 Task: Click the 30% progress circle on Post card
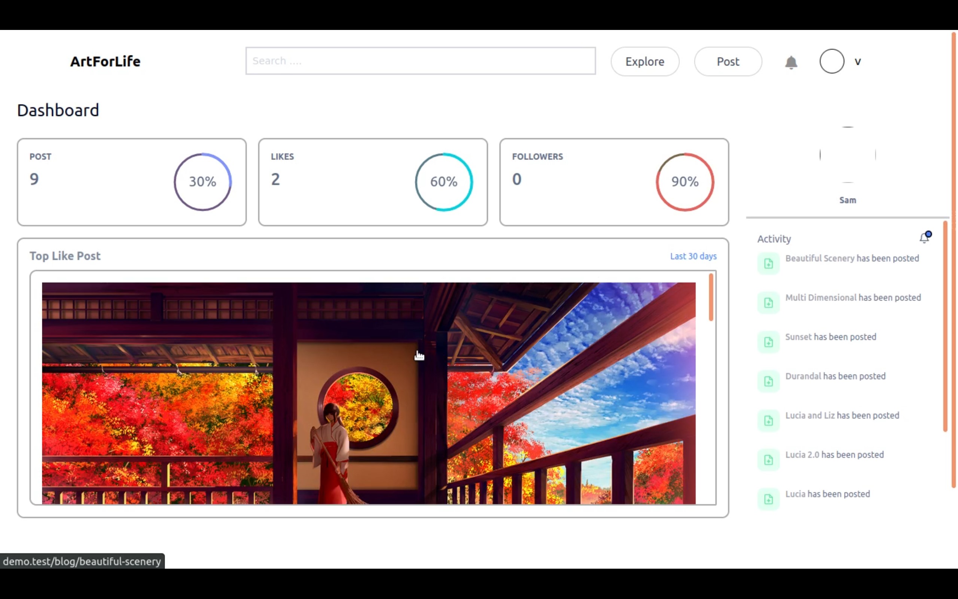coord(203,182)
